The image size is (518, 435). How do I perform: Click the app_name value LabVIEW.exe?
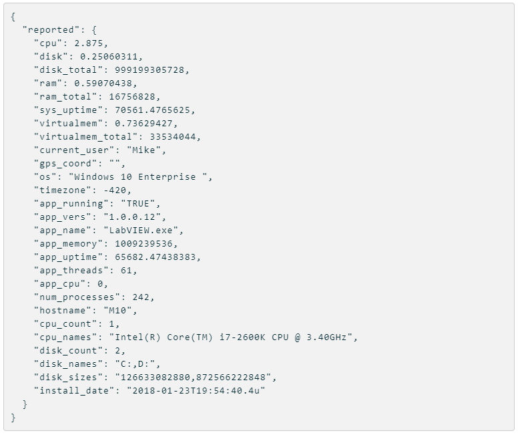click(x=141, y=231)
